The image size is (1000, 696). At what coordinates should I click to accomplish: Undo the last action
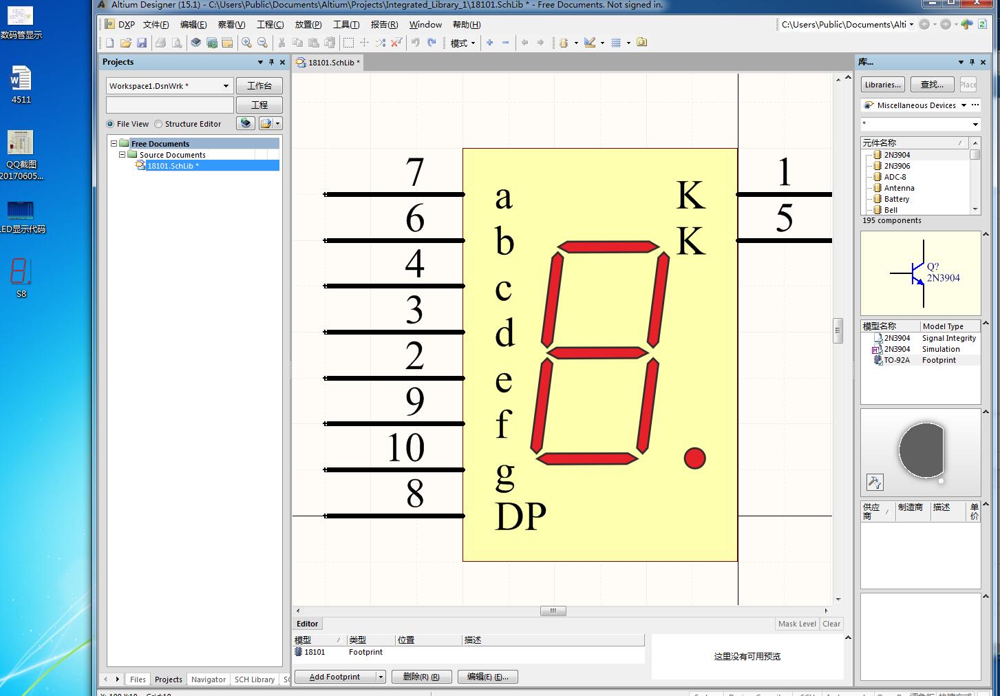click(415, 43)
